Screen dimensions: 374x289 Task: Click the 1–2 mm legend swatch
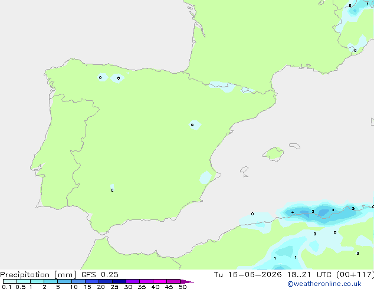click(x=37, y=281)
